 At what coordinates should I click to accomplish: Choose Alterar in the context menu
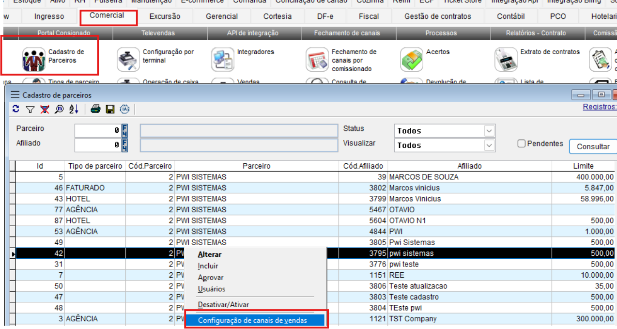tap(209, 254)
